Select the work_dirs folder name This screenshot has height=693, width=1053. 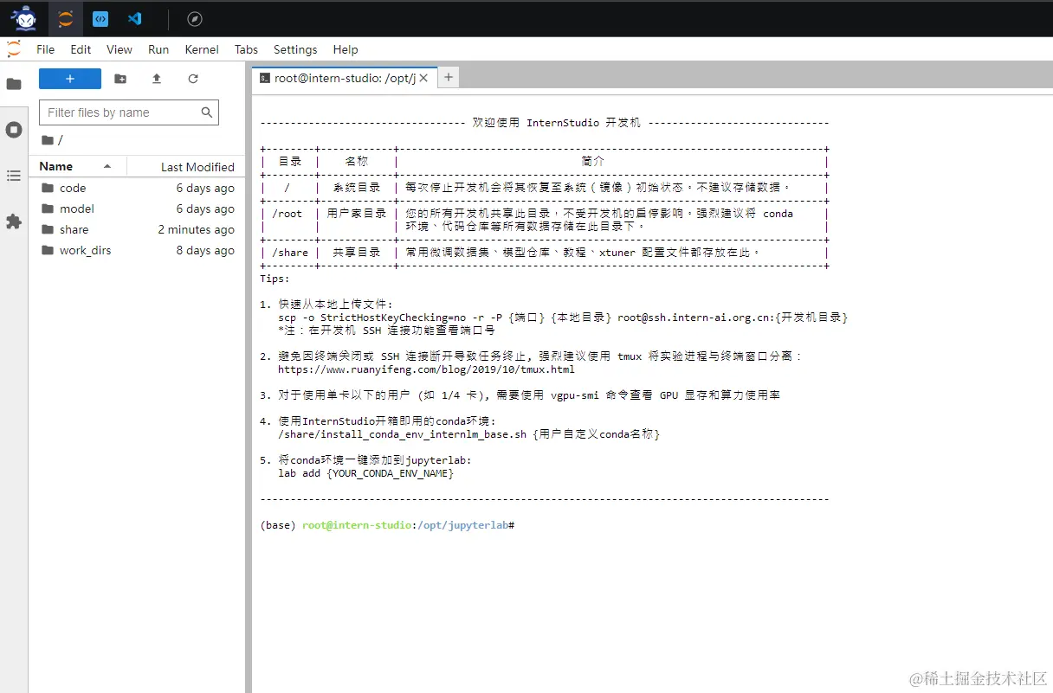click(86, 250)
